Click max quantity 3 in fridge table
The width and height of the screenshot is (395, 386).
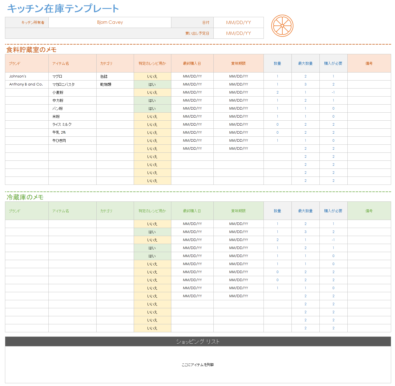(306, 232)
